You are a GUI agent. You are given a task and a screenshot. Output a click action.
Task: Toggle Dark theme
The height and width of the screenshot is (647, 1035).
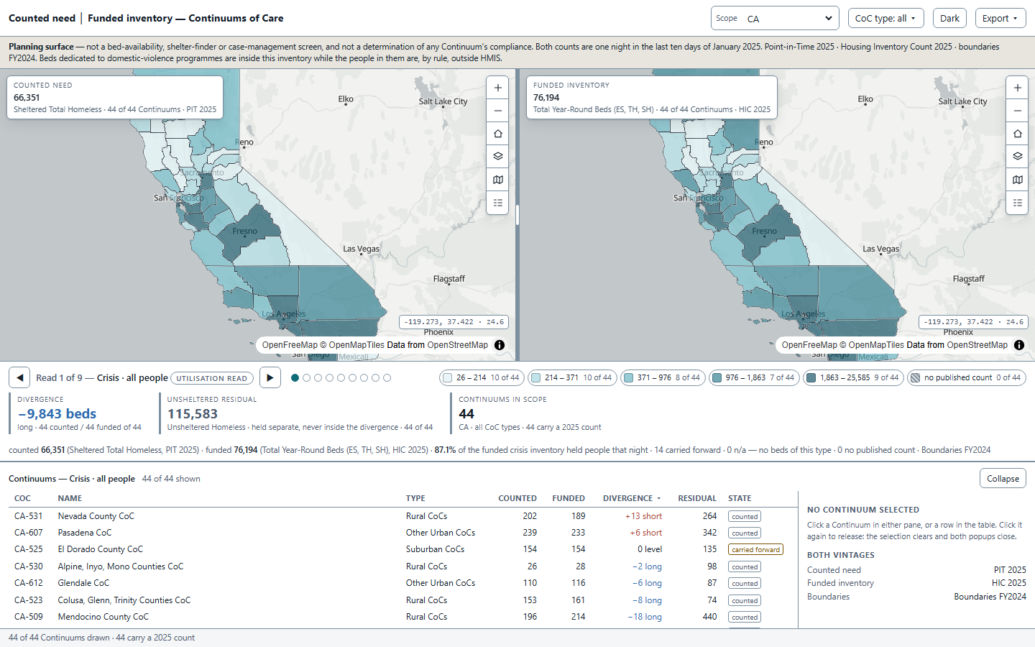[949, 19]
